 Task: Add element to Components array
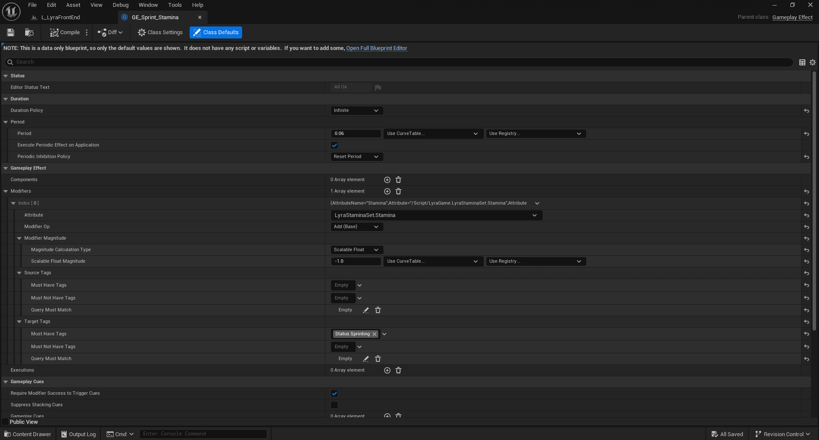pos(387,180)
